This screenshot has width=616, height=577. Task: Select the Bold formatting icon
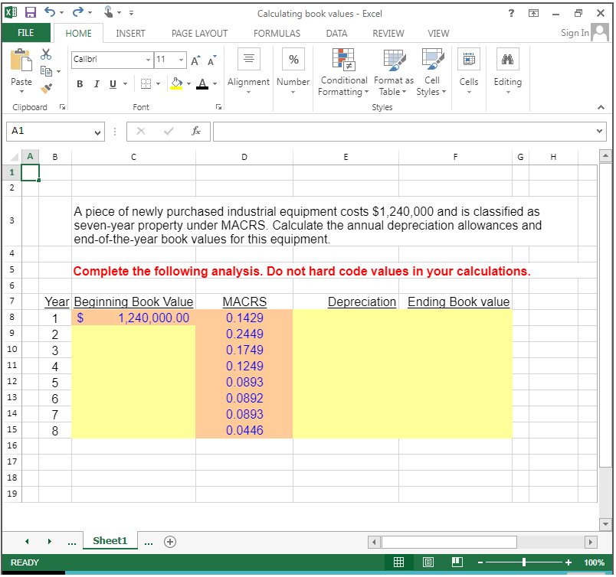click(79, 84)
